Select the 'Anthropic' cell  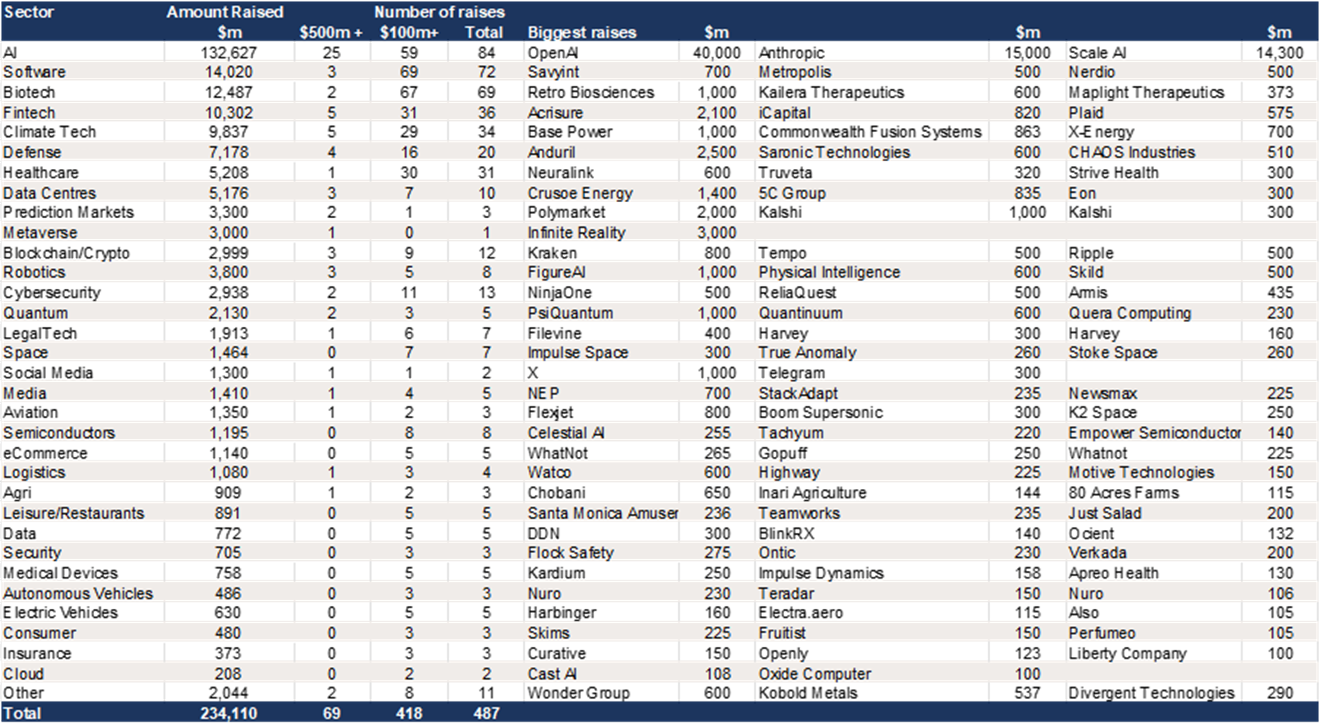coord(791,53)
